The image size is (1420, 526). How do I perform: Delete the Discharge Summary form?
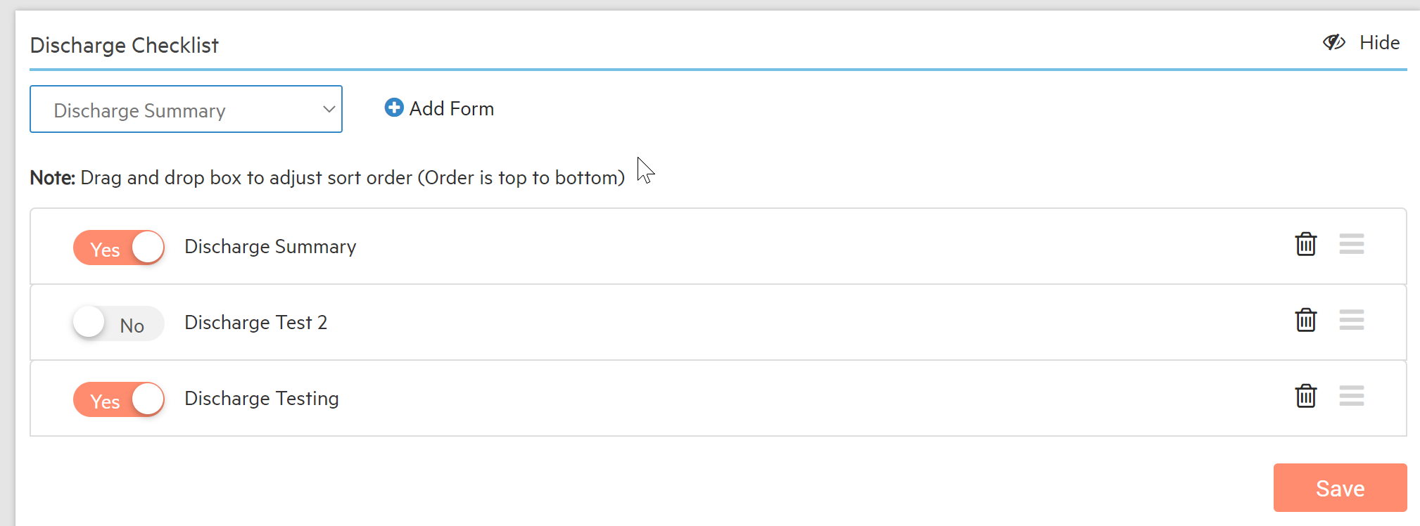tap(1306, 244)
